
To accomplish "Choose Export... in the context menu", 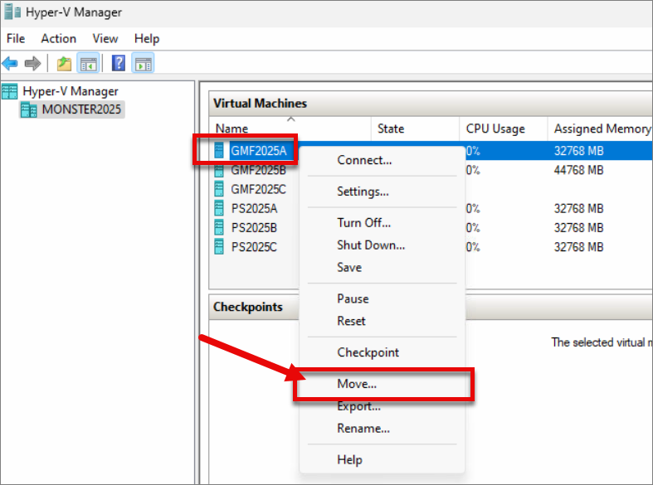I will (382, 406).
